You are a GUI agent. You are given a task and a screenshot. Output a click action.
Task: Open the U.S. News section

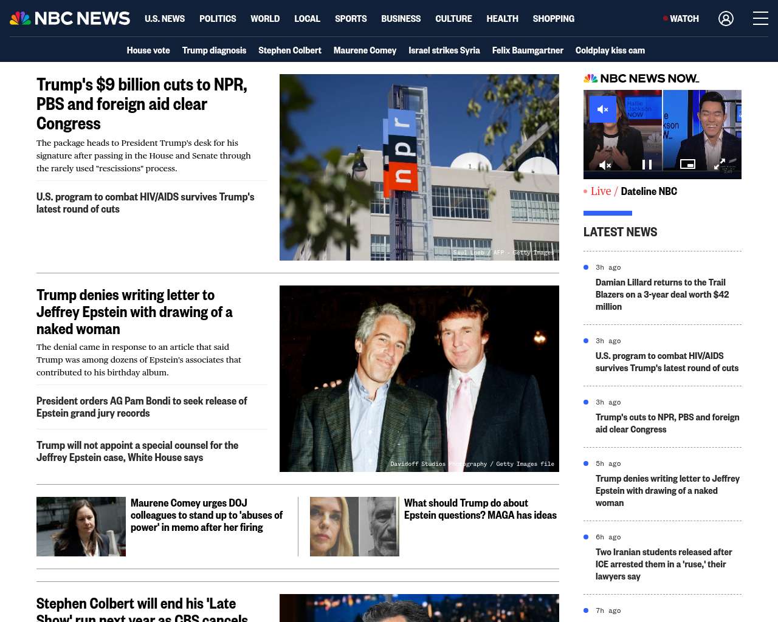[165, 19]
